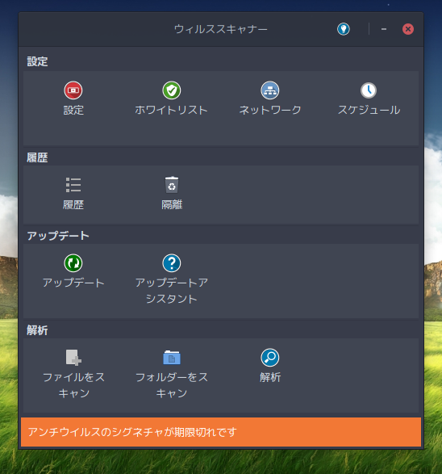Open the 解析 magnifying glass icon

270,357
